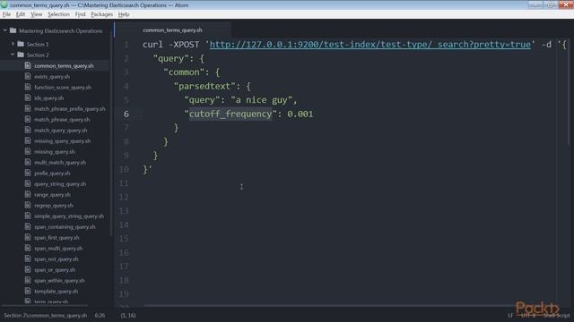Click the tree view horizontal scrollbar
This screenshot has height=322, width=574.
(45, 305)
